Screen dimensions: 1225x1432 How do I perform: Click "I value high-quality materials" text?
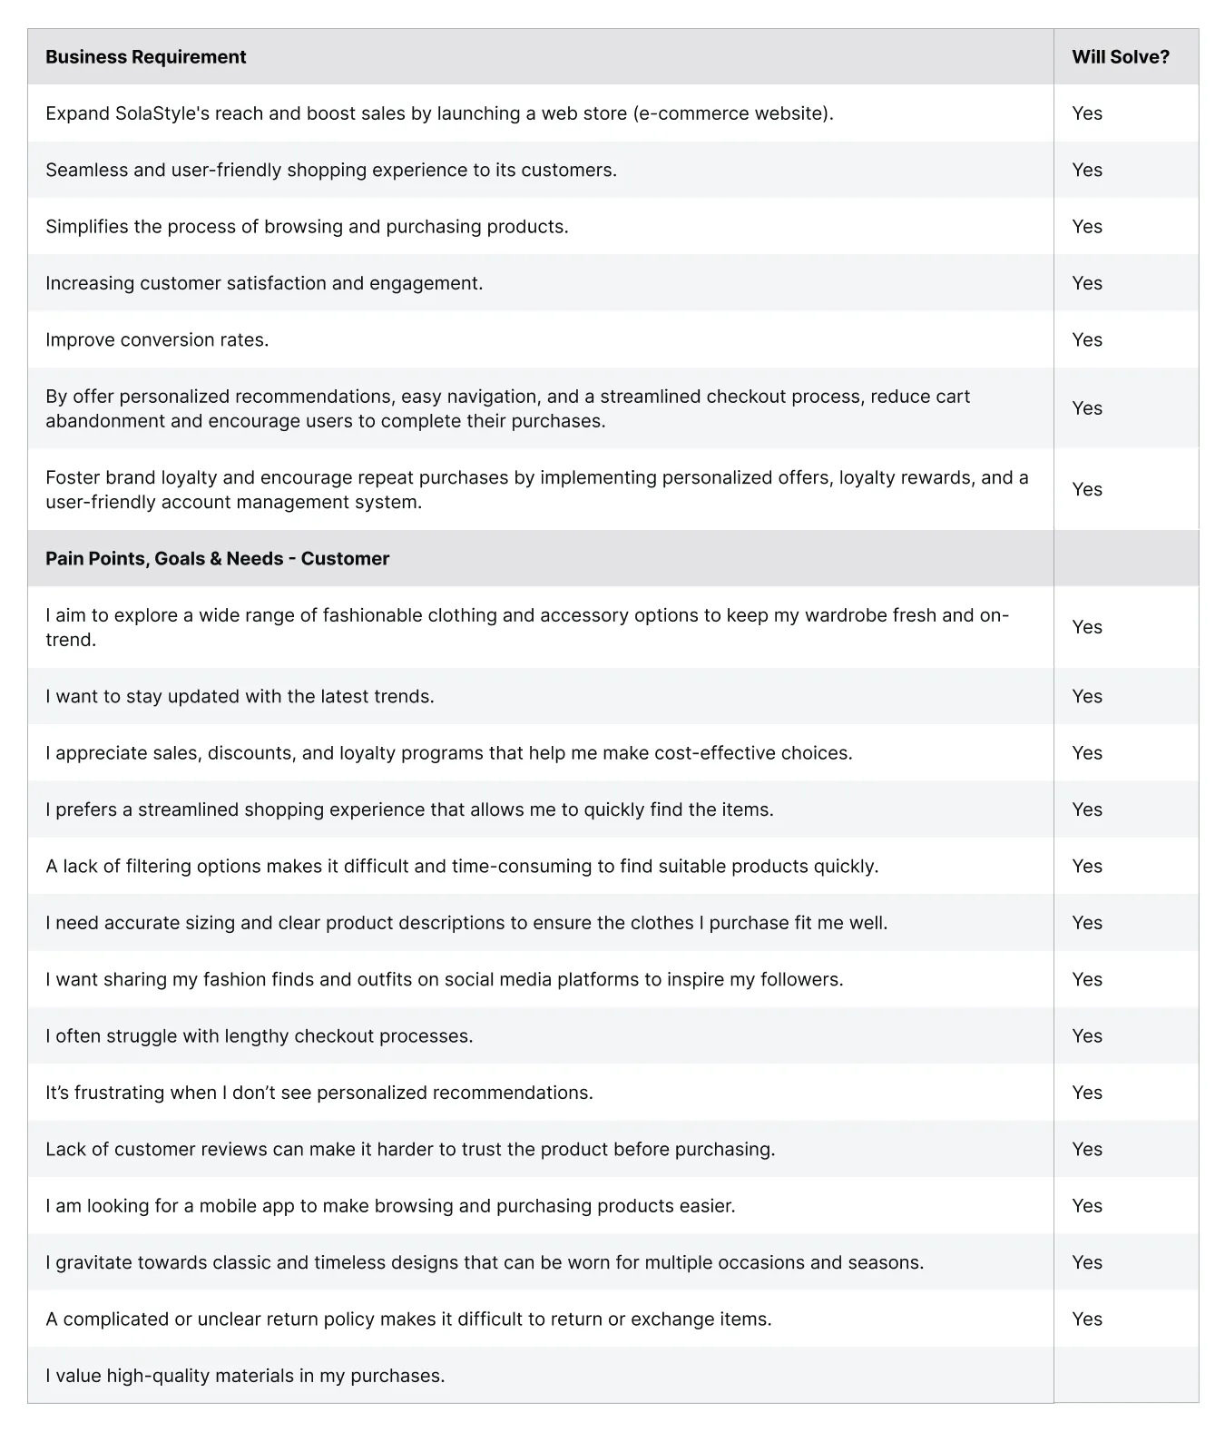(x=245, y=1376)
